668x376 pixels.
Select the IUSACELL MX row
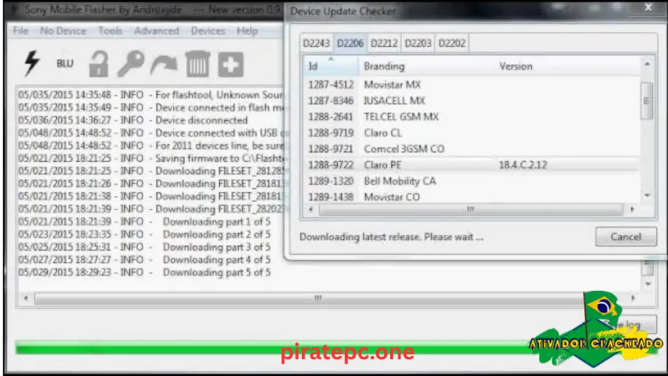[x=472, y=101]
